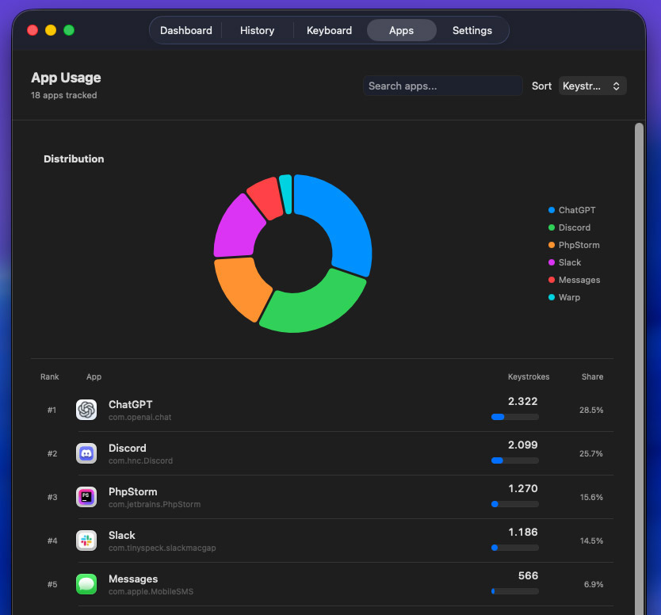Click the Messages app icon in row #5
The height and width of the screenshot is (615, 661).
point(86,584)
